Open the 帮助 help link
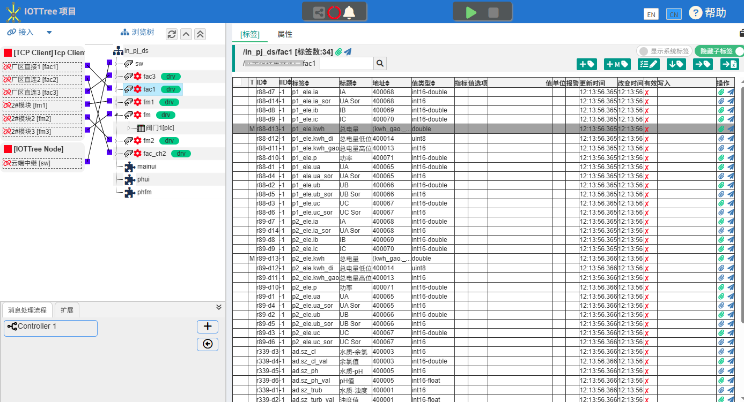 pos(708,13)
